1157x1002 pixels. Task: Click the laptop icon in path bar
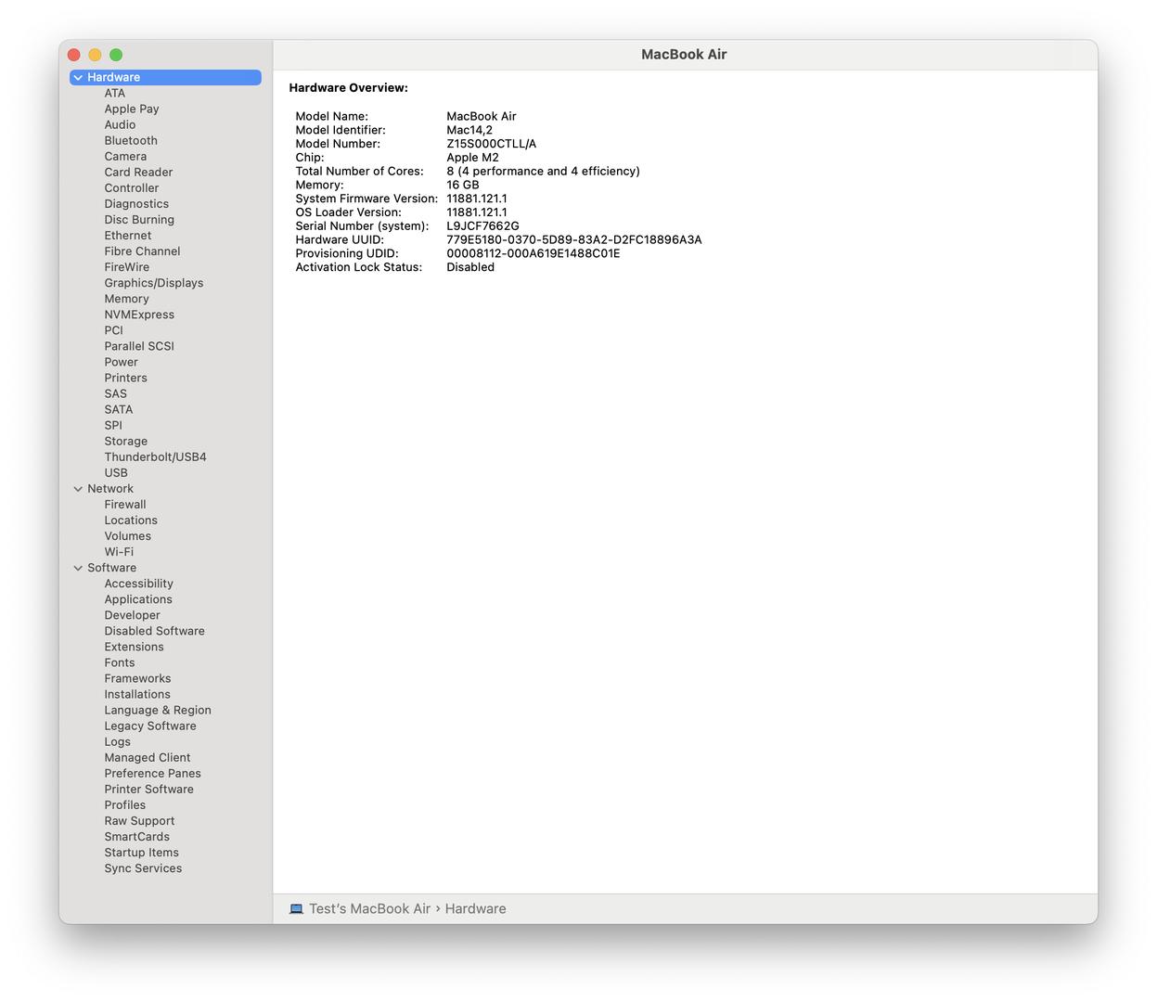296,909
